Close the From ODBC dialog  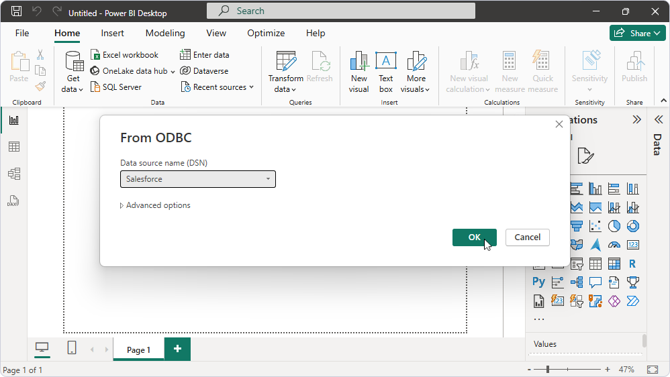(x=559, y=124)
